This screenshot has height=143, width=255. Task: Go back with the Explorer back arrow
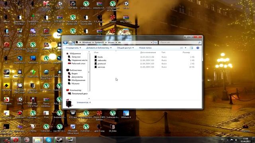click(65, 43)
